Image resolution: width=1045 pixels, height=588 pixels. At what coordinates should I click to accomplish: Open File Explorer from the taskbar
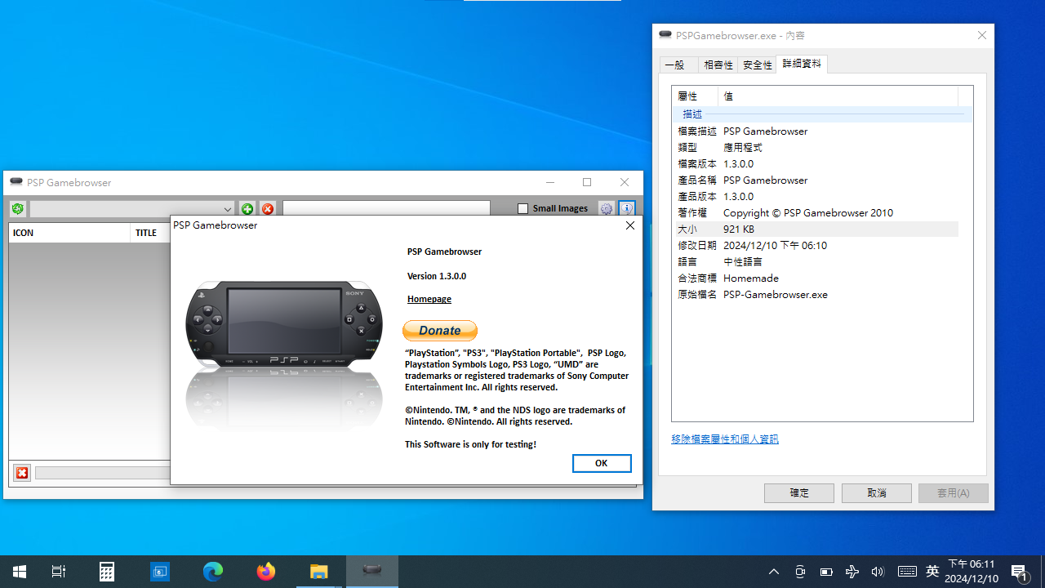tap(319, 572)
